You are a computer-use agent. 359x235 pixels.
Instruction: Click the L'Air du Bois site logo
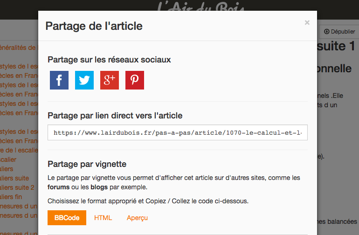point(201,7)
